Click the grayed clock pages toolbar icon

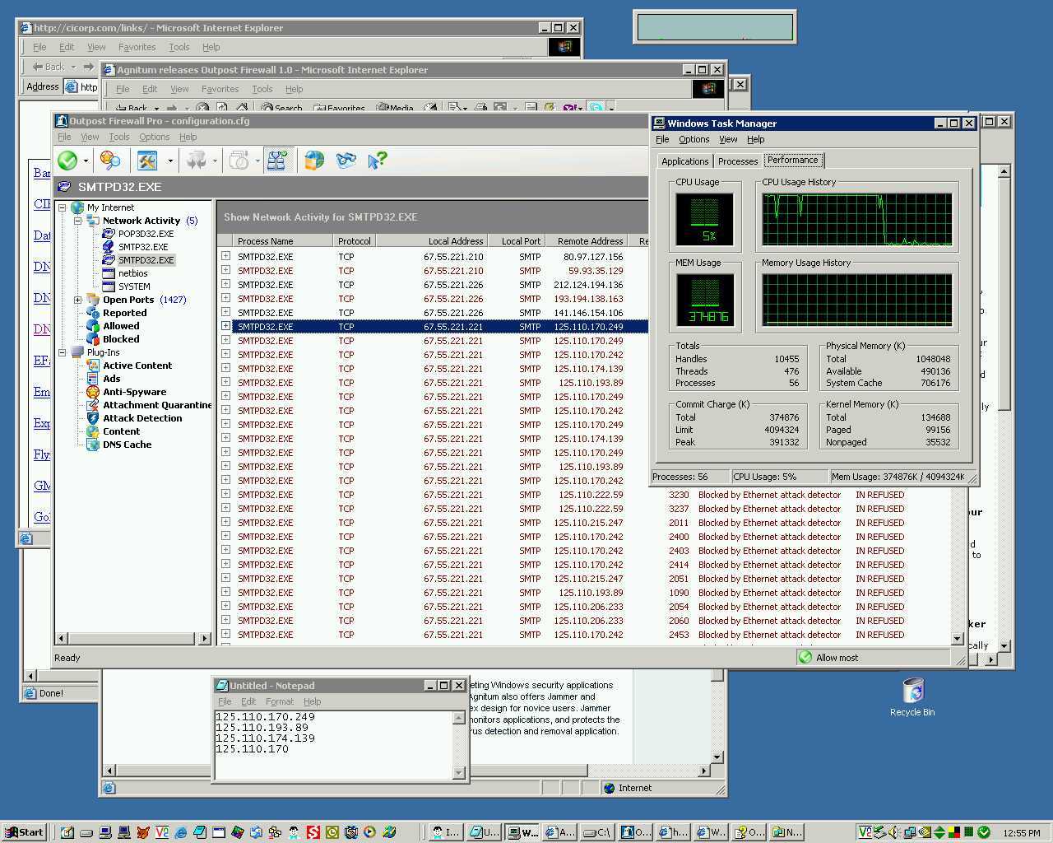239,161
